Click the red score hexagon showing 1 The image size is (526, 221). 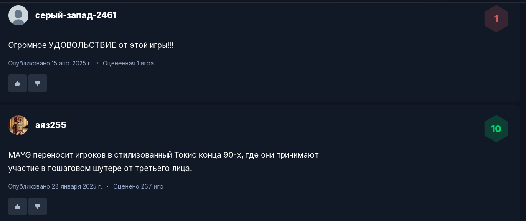pyautogui.click(x=496, y=19)
